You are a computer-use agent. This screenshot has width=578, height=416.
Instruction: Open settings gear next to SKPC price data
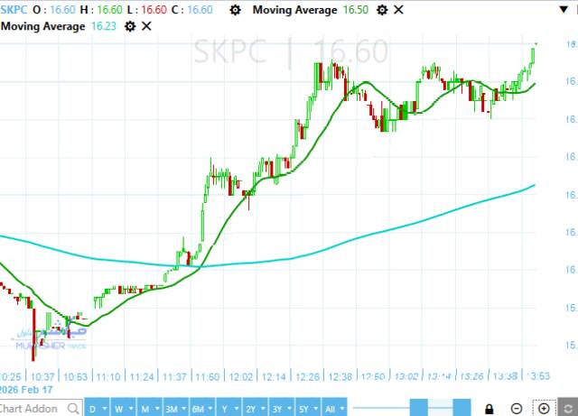pos(236,10)
